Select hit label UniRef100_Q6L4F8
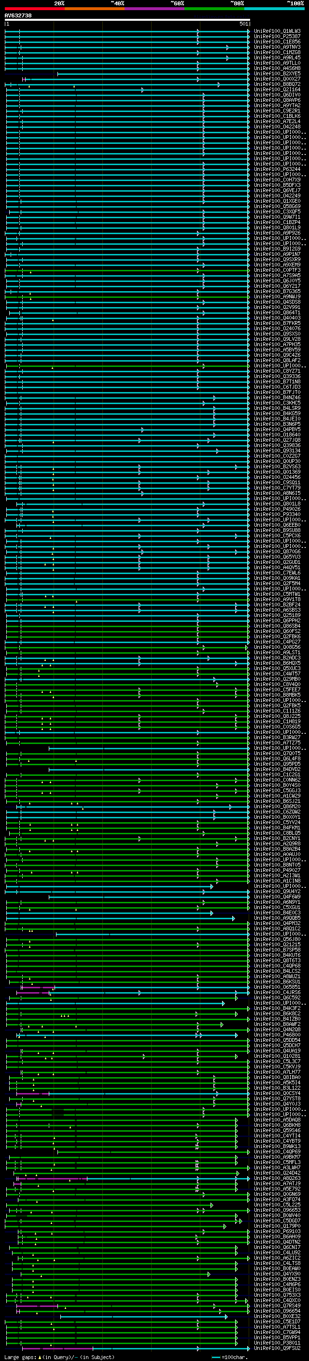 277,758
